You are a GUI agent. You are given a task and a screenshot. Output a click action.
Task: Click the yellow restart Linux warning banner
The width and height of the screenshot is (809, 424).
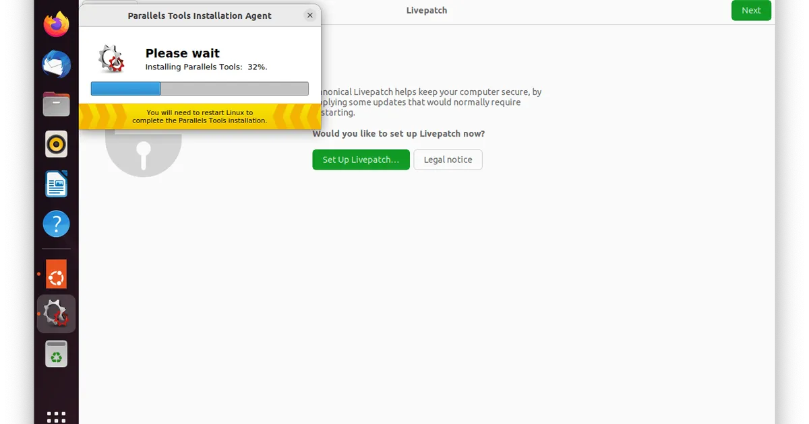pos(200,116)
